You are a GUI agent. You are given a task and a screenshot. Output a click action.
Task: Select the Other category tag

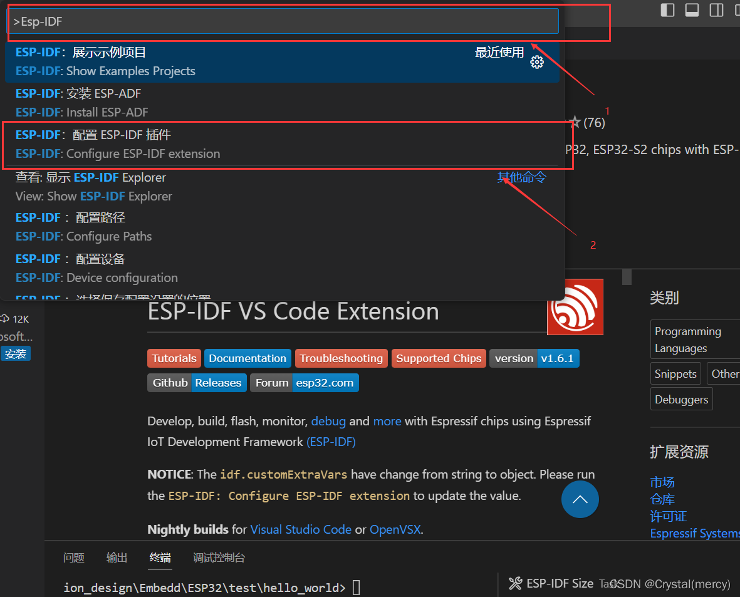click(x=724, y=374)
